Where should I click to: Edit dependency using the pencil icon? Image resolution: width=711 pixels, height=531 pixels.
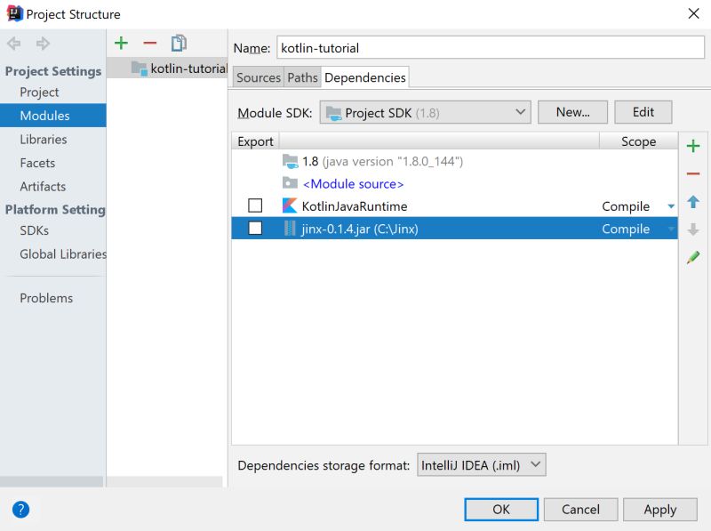pyautogui.click(x=694, y=258)
